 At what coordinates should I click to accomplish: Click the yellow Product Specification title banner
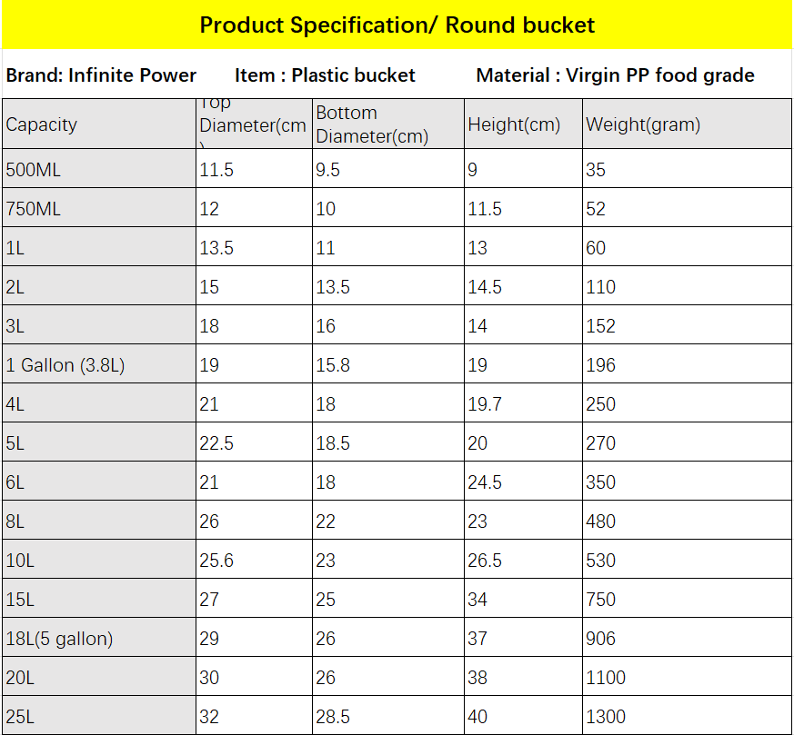point(397,25)
